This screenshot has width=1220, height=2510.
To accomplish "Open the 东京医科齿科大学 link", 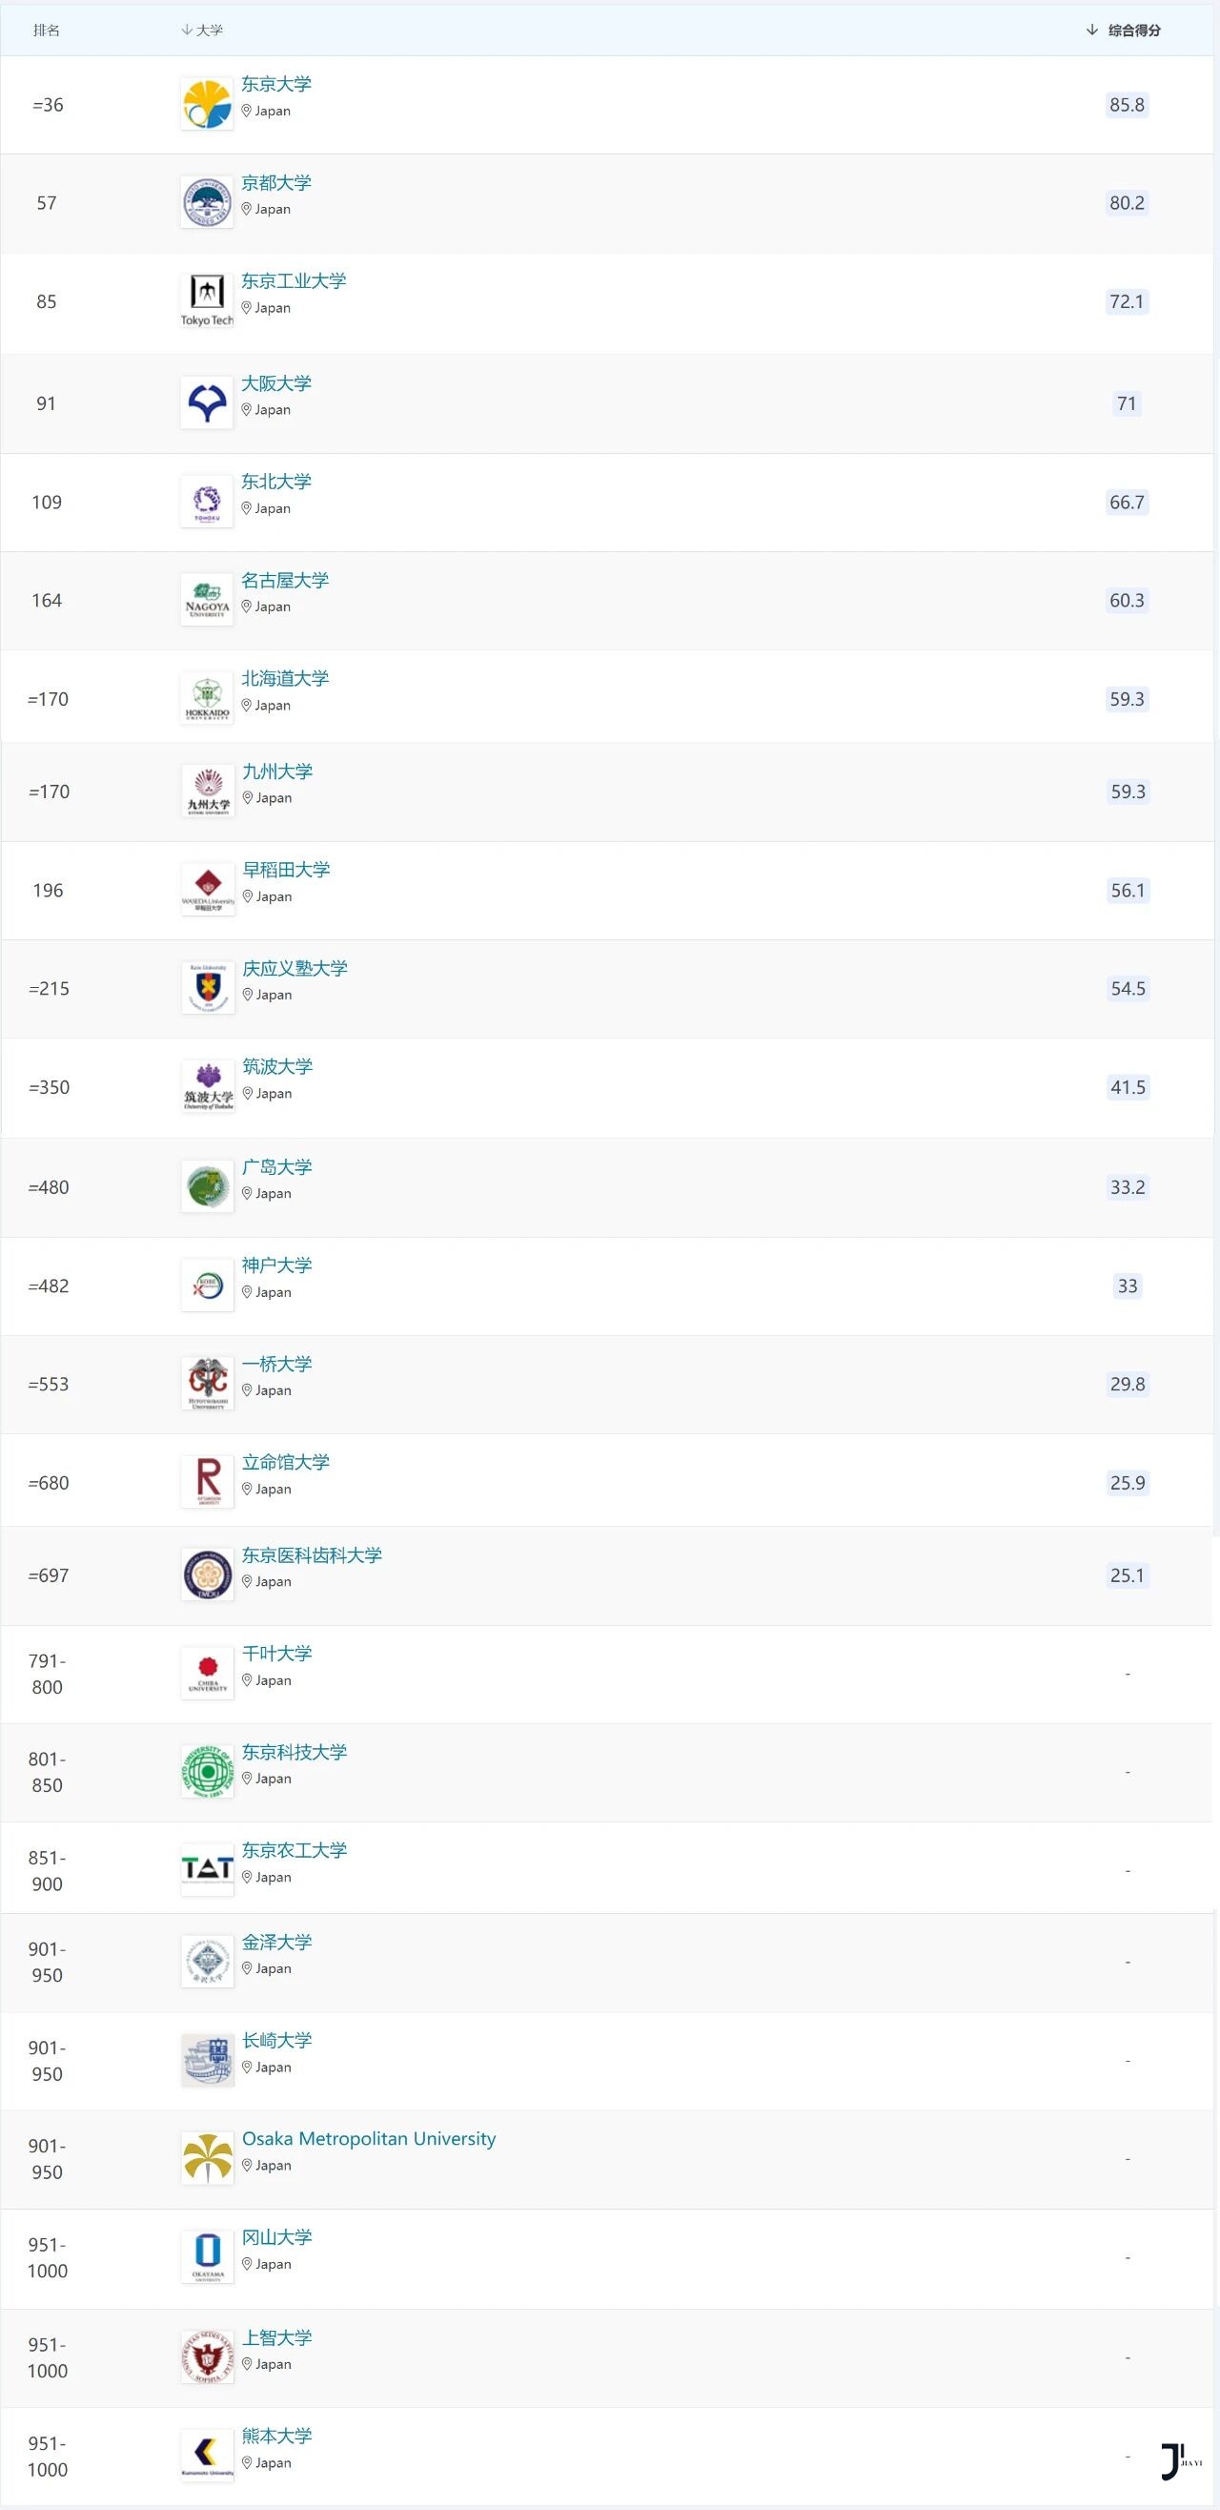I will (x=312, y=1555).
